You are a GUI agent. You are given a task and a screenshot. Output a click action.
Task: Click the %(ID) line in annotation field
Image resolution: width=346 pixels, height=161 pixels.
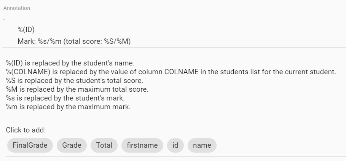tap(26, 30)
